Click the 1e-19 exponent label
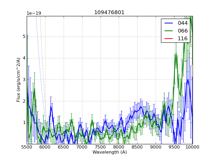 click(x=34, y=13)
